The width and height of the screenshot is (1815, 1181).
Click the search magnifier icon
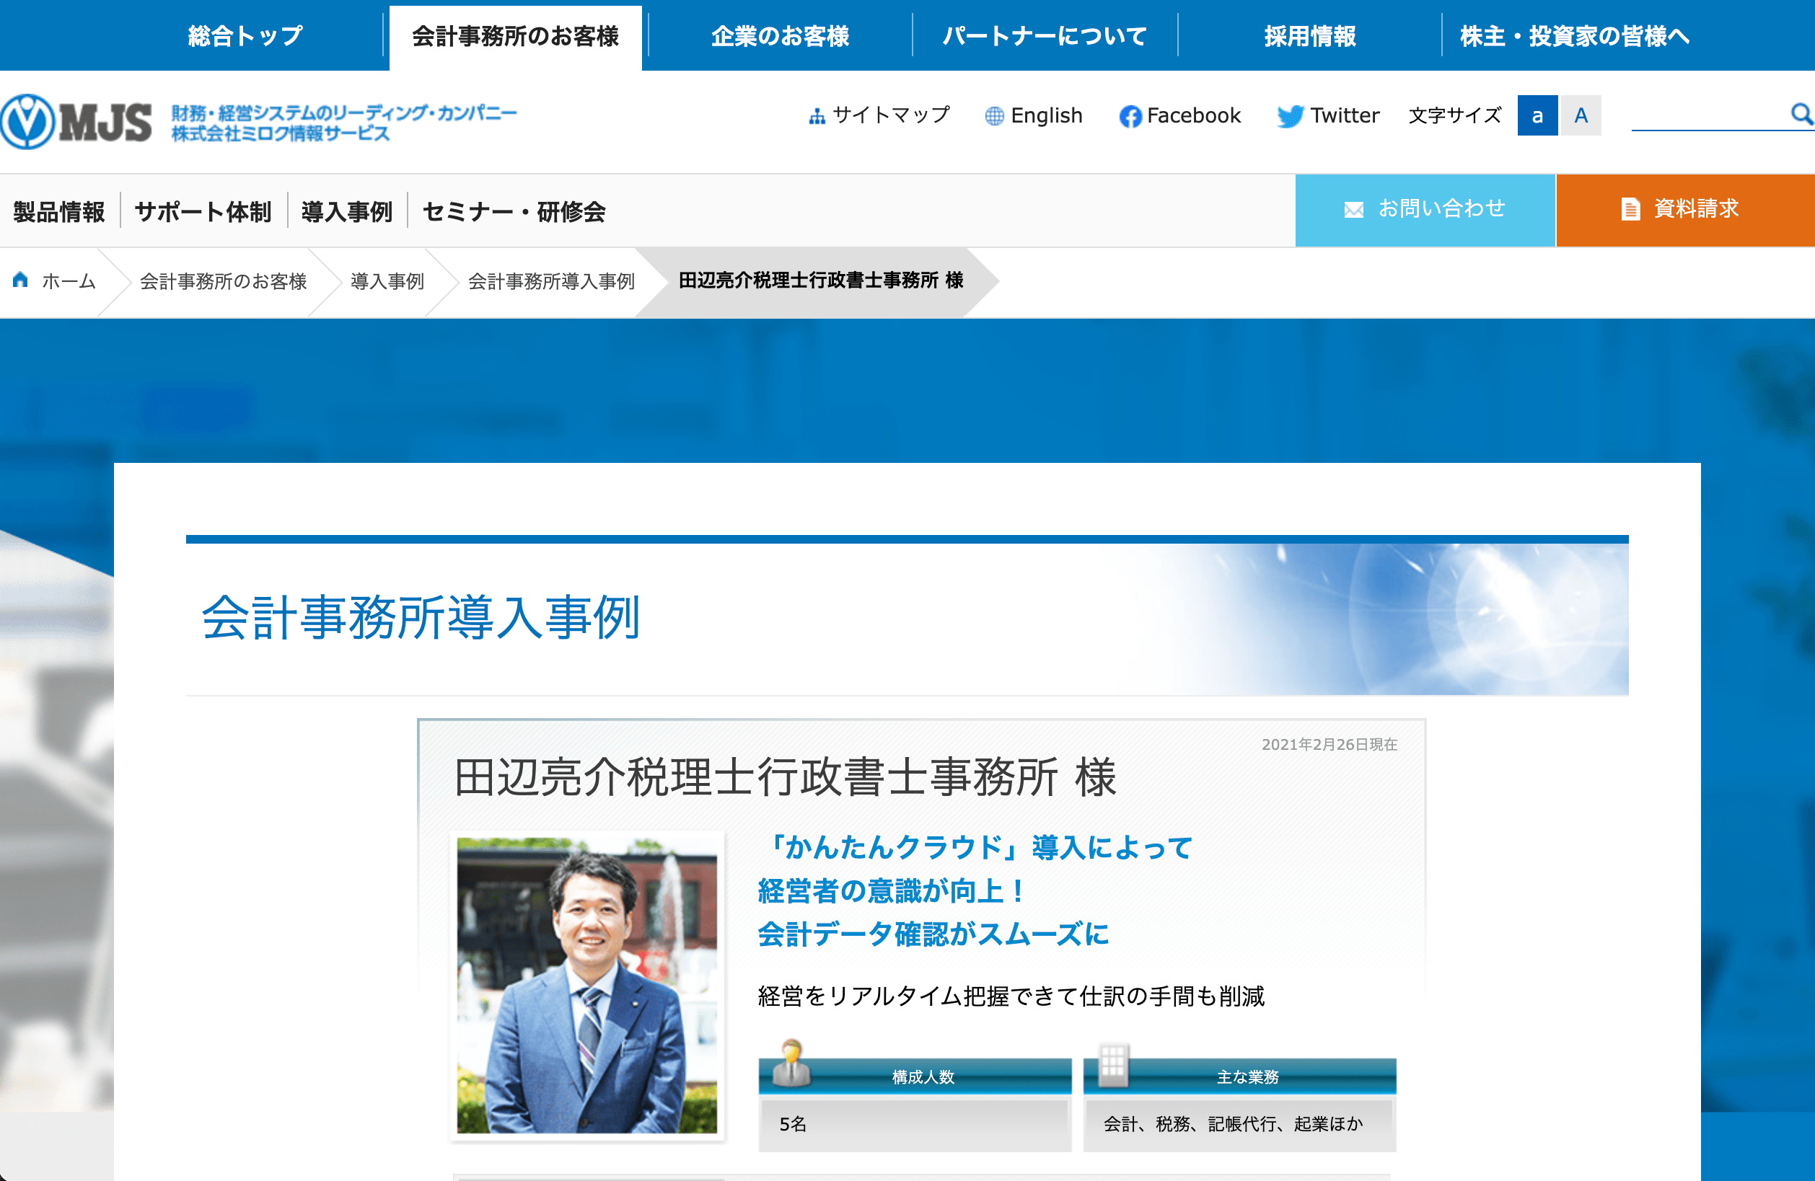click(1801, 114)
